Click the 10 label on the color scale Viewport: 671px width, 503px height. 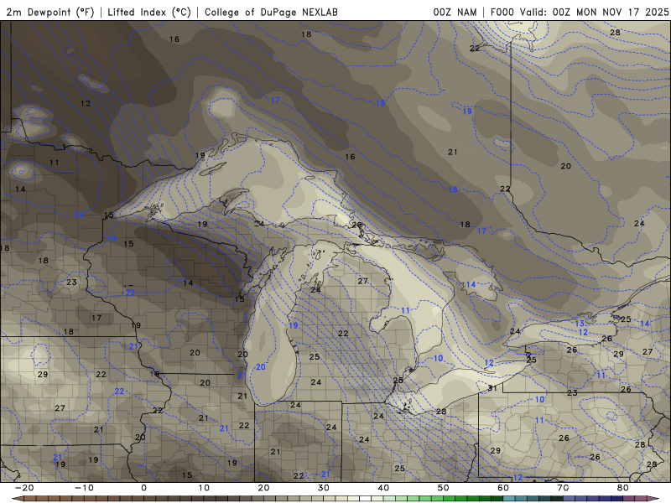click(204, 488)
